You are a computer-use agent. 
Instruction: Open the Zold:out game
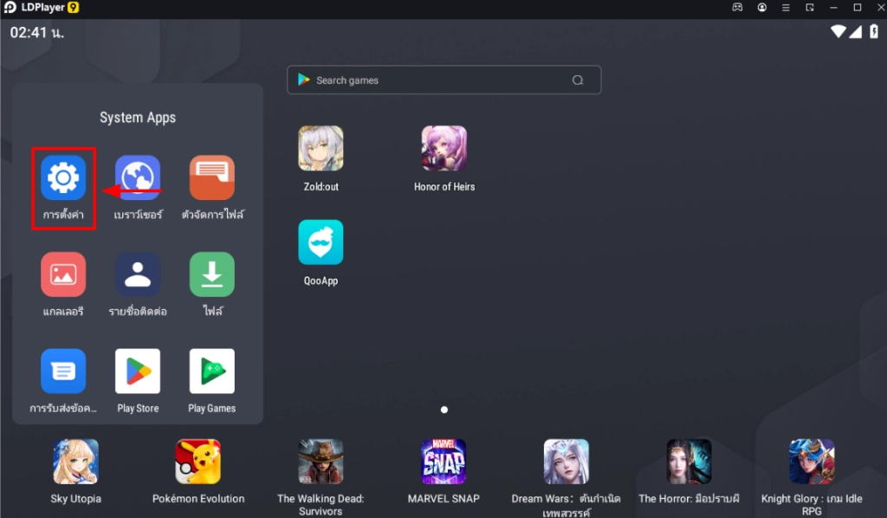point(320,148)
